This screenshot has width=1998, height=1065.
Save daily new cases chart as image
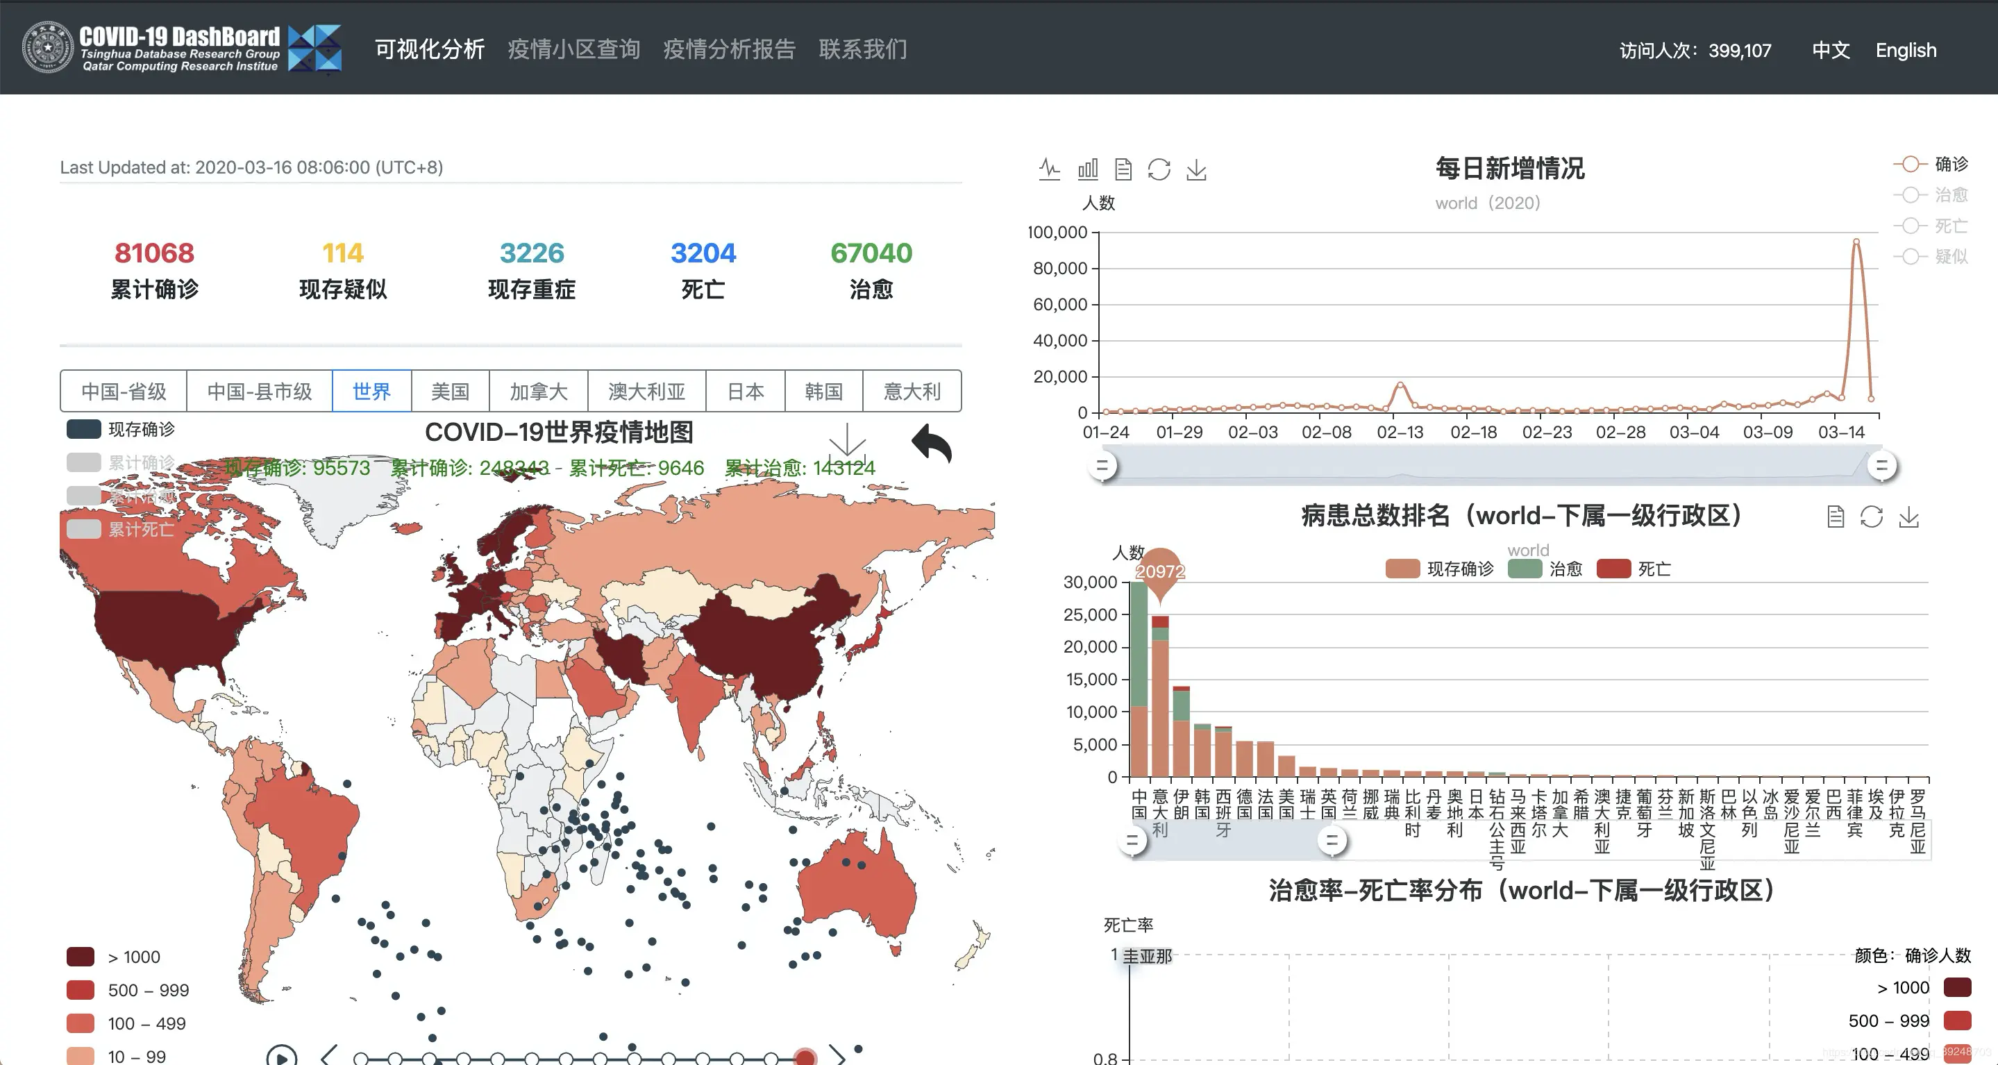pyautogui.click(x=1196, y=168)
